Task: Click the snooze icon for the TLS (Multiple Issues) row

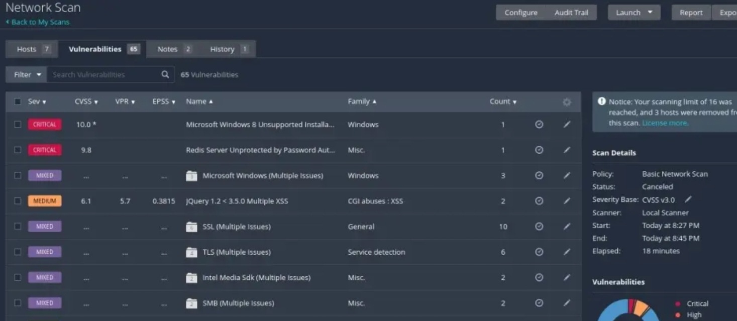Action: [539, 252]
